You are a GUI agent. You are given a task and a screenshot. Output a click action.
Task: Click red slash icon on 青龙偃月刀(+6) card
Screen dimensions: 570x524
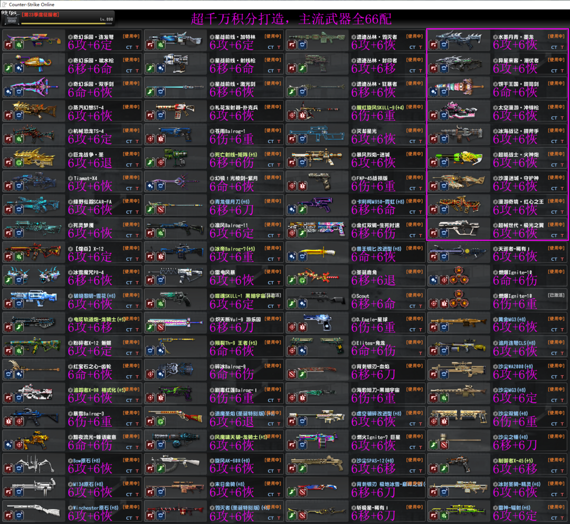[x=161, y=209]
